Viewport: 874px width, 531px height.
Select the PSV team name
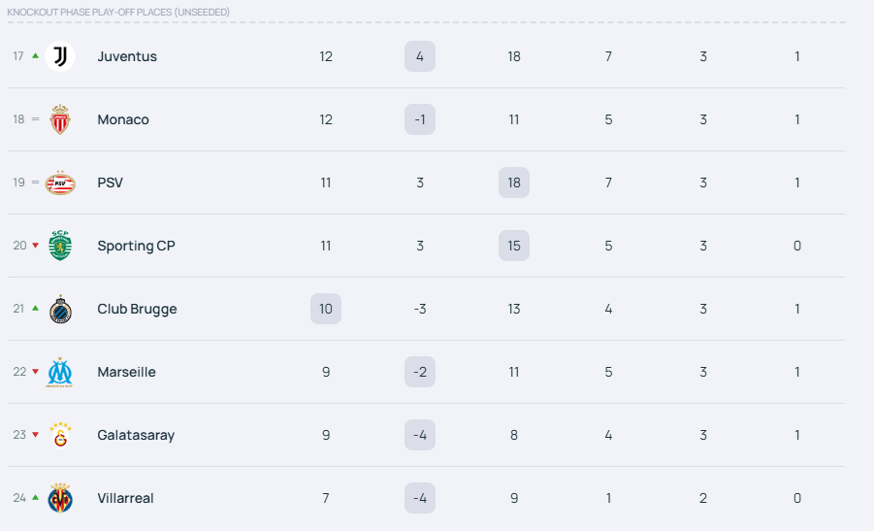[x=111, y=183]
